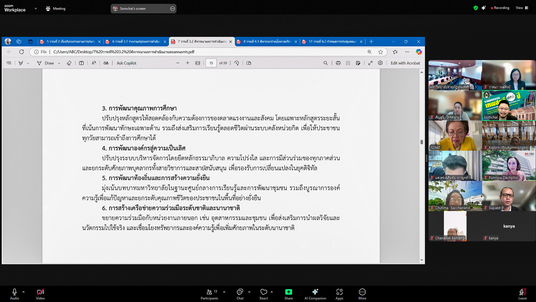Open the More options menu
Image resolution: width=536 pixels, height=302 pixels.
362,294
